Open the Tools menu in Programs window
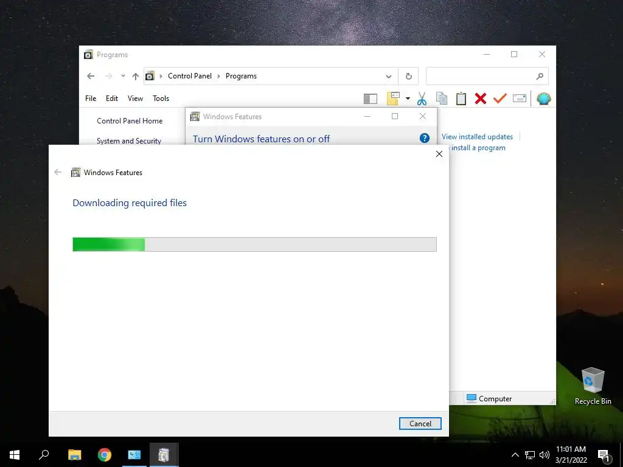Viewport: 623px width, 467px height. tap(161, 99)
